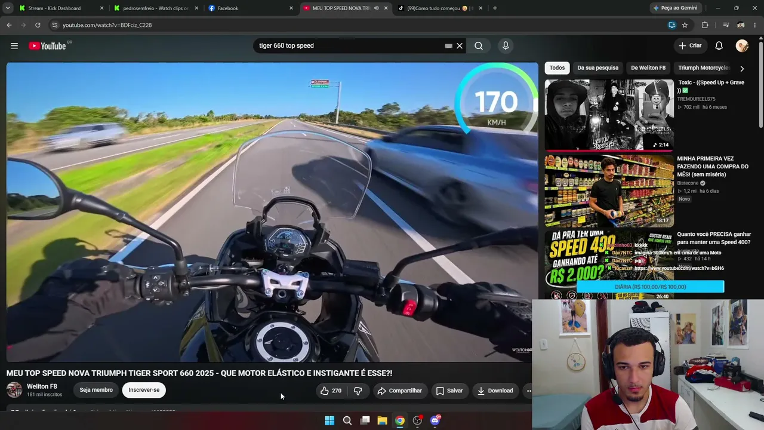
Task: Open the Speed 400 video thumbnail
Action: coord(609,265)
